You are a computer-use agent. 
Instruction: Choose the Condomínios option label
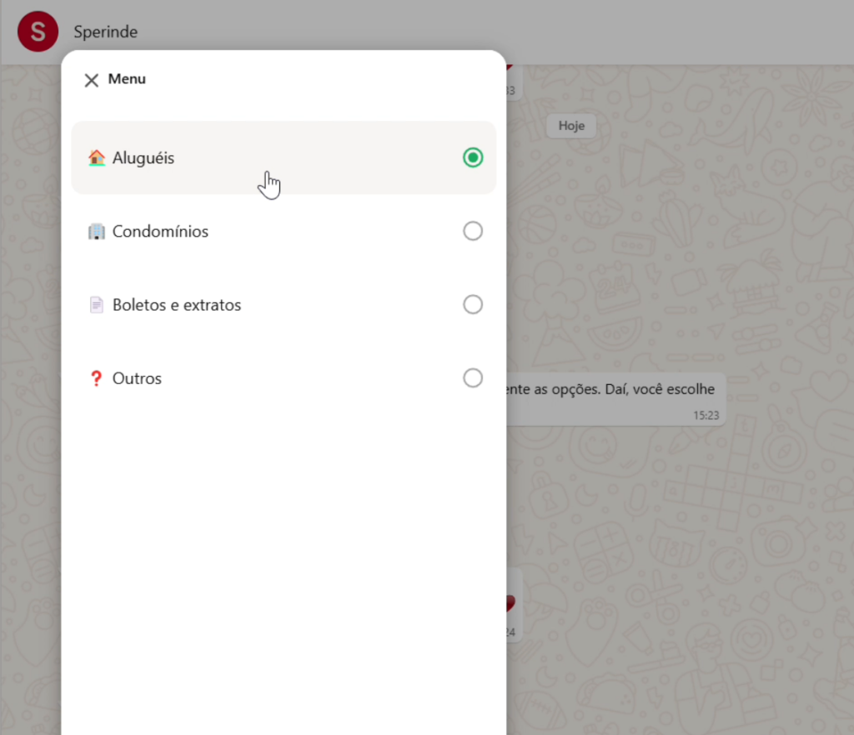pos(160,231)
